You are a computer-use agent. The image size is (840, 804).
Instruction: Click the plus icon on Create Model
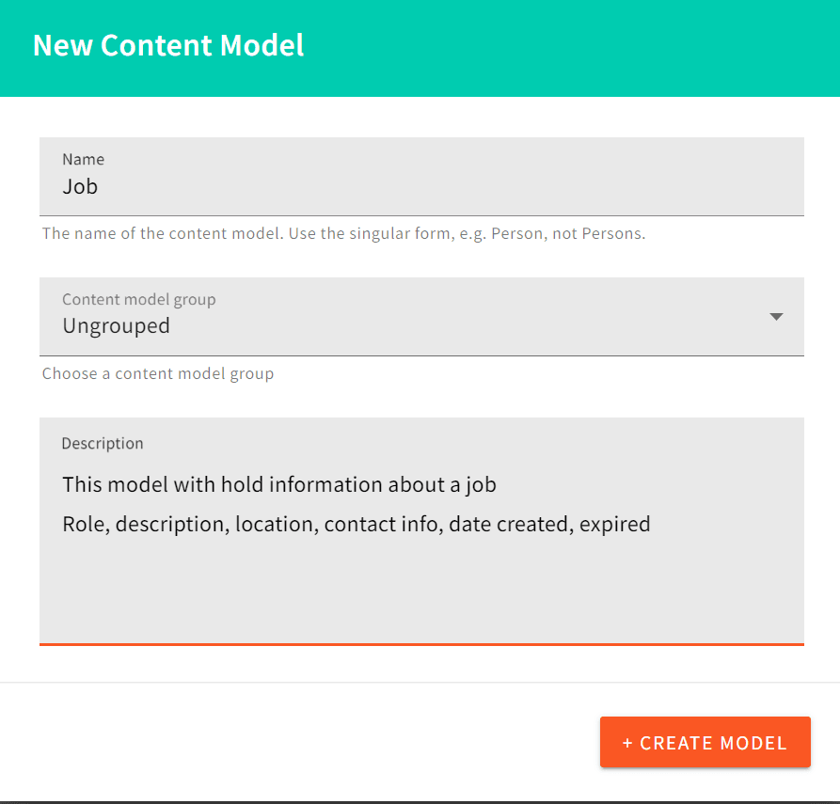pos(627,743)
